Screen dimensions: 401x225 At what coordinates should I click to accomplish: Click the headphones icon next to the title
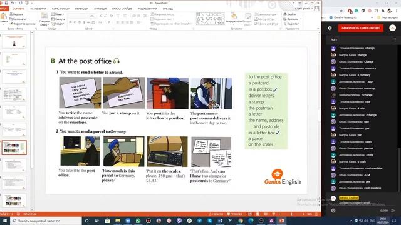point(117,61)
